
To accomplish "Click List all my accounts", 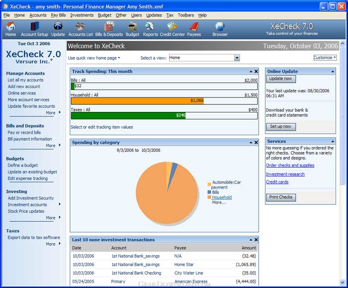I will [x=25, y=80].
